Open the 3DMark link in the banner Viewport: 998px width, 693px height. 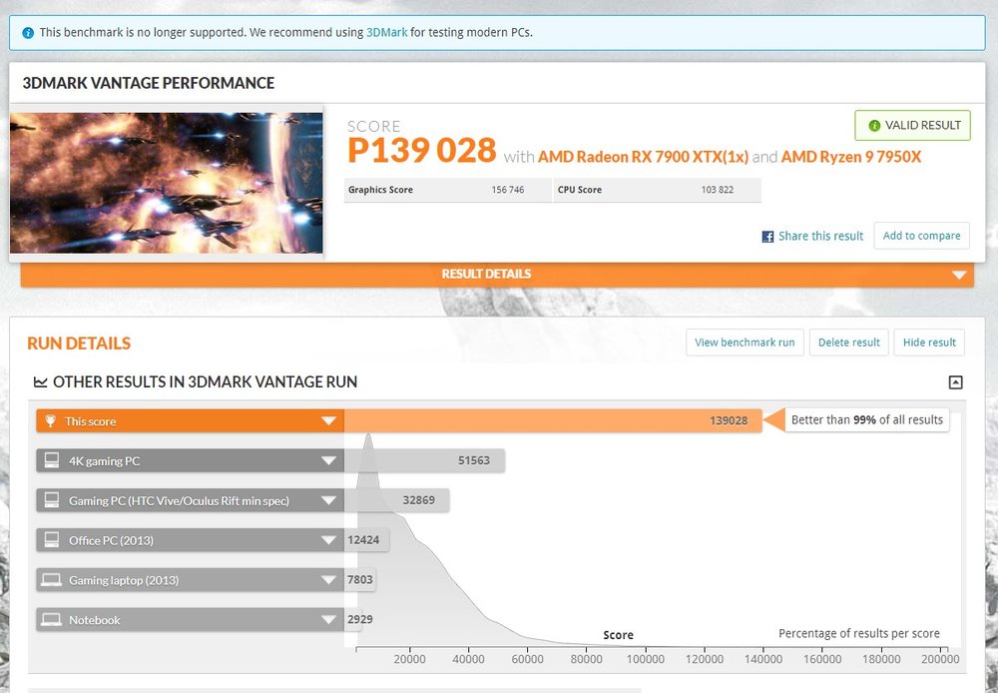(385, 32)
